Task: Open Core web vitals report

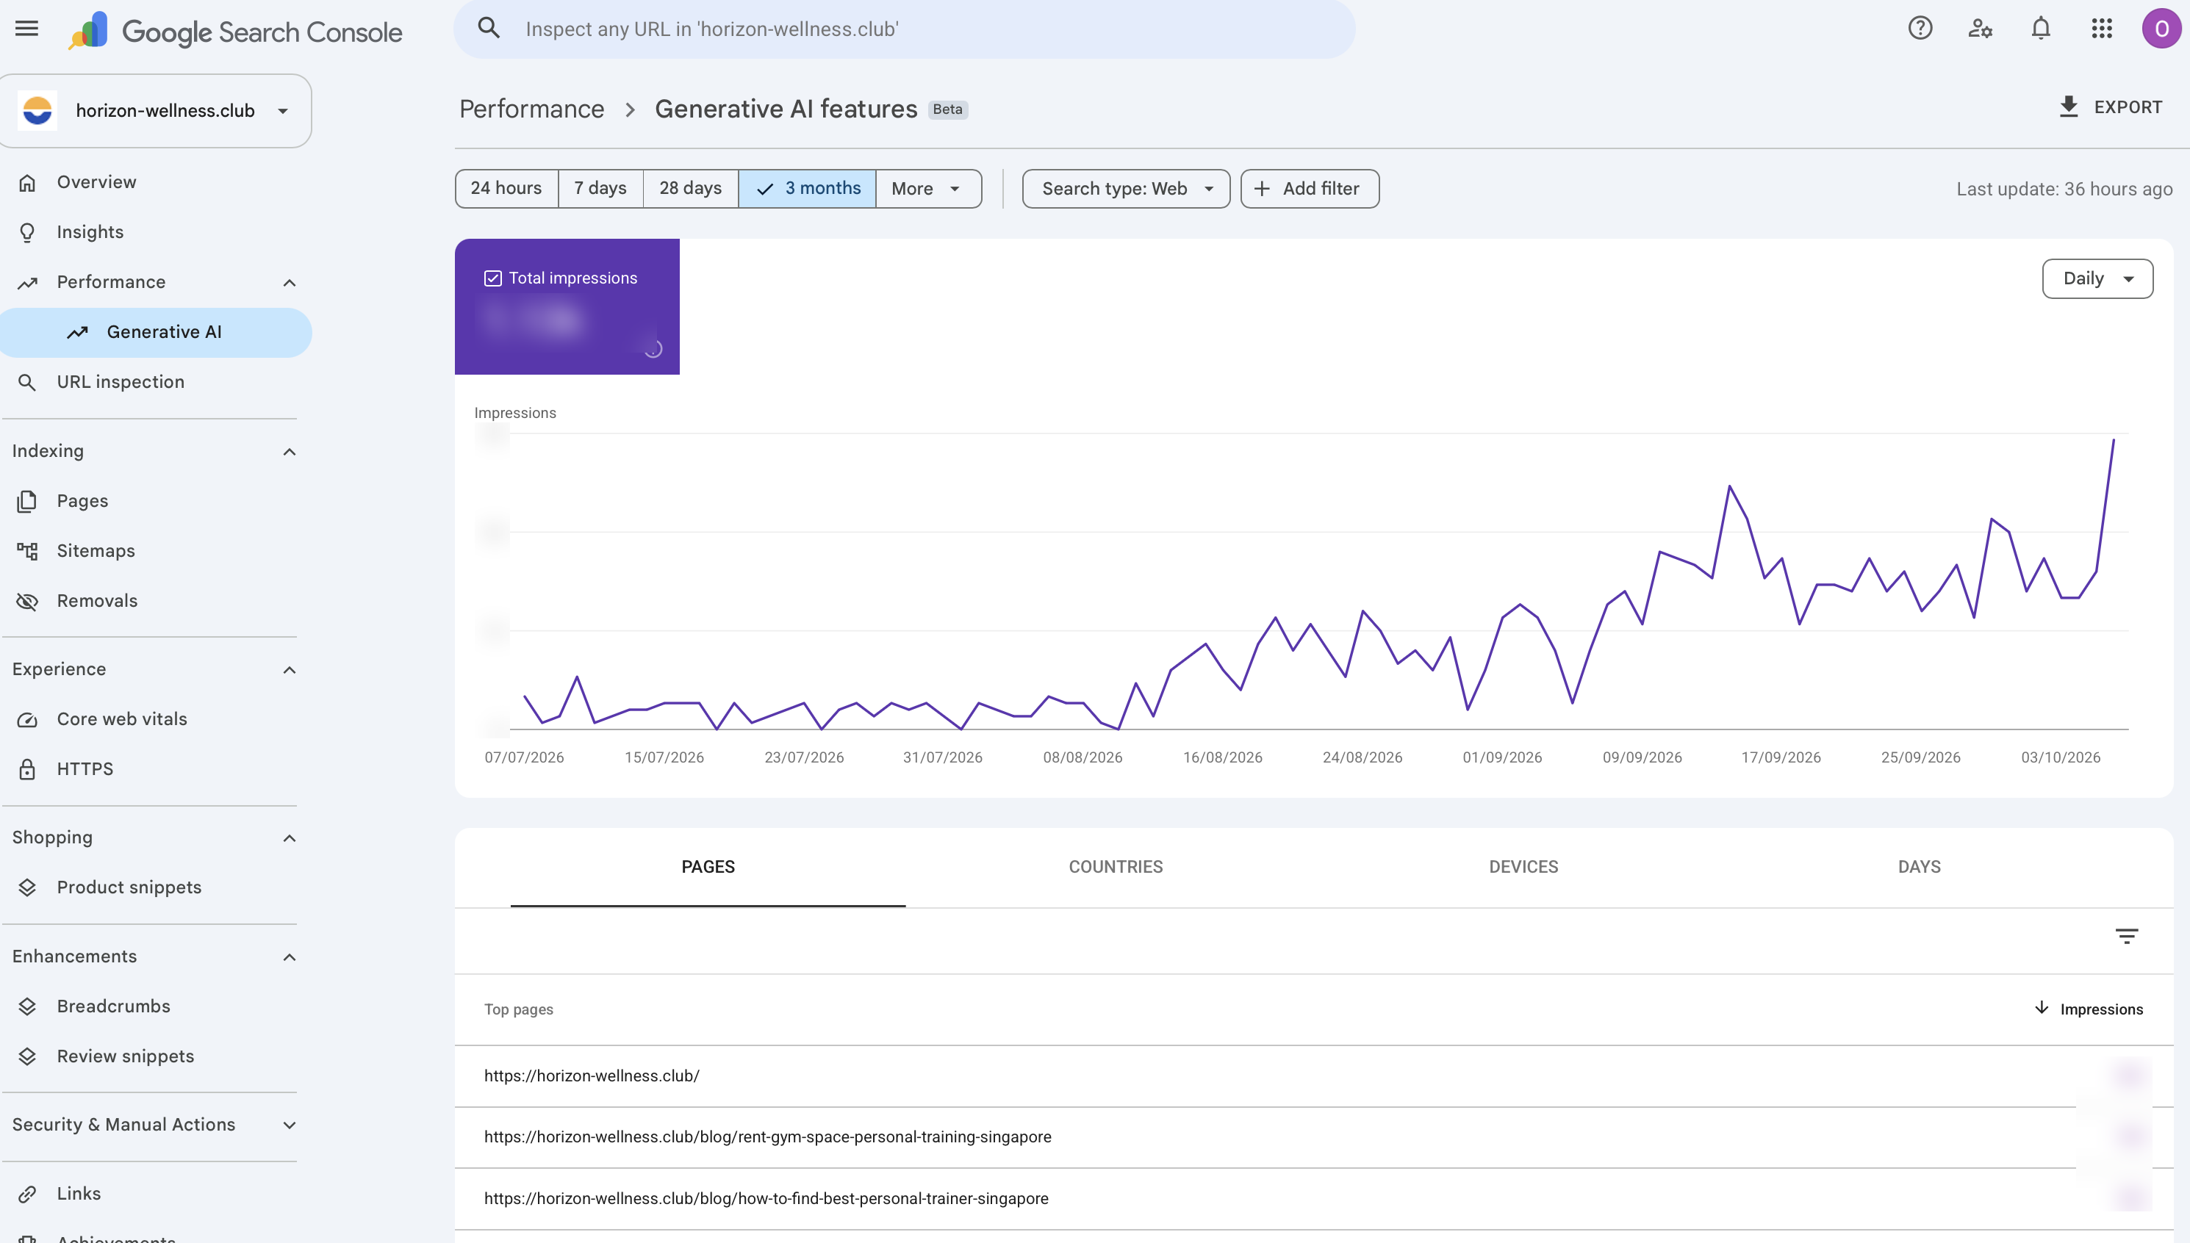Action: click(x=122, y=718)
